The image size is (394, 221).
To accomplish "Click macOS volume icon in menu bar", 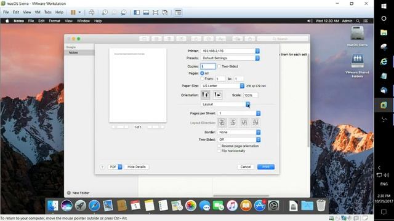I will coord(310,21).
